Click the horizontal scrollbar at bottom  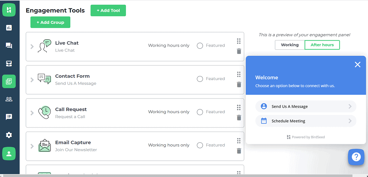[x=178, y=176]
